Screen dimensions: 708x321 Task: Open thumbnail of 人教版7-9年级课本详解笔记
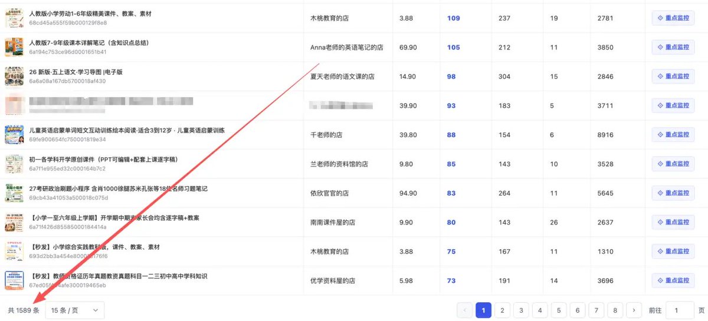coord(14,47)
